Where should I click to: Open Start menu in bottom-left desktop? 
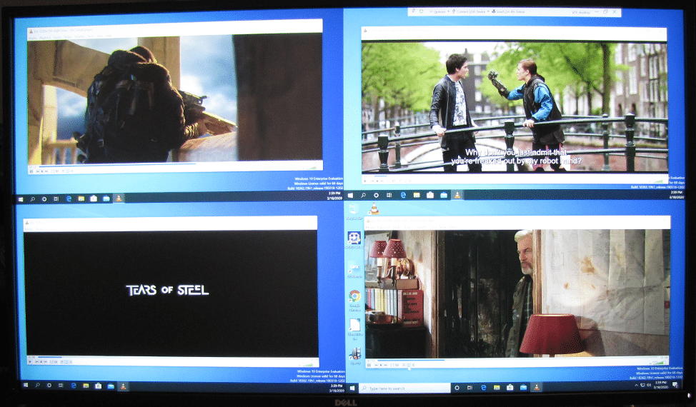click(25, 386)
